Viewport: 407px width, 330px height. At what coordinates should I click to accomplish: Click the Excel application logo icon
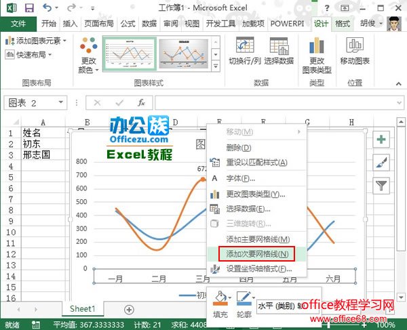tap(11, 7)
